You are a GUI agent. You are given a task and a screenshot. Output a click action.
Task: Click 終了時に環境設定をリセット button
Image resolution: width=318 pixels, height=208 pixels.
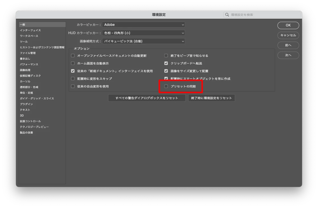coord(211,98)
